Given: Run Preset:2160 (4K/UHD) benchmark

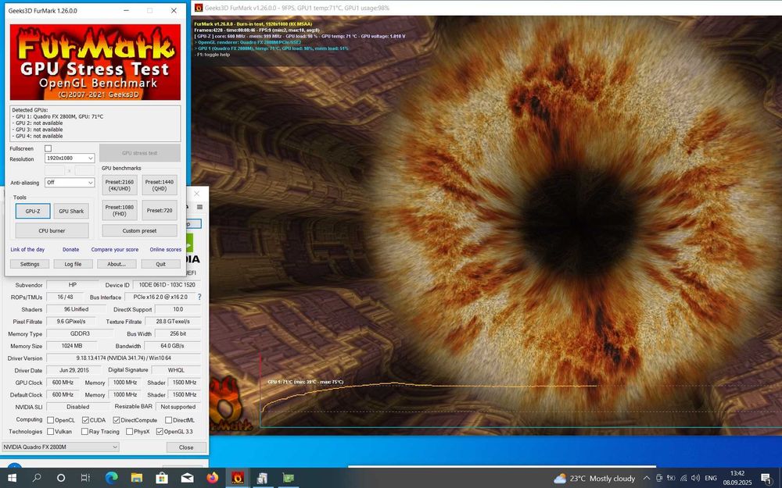Looking at the screenshot, I should 120,185.
